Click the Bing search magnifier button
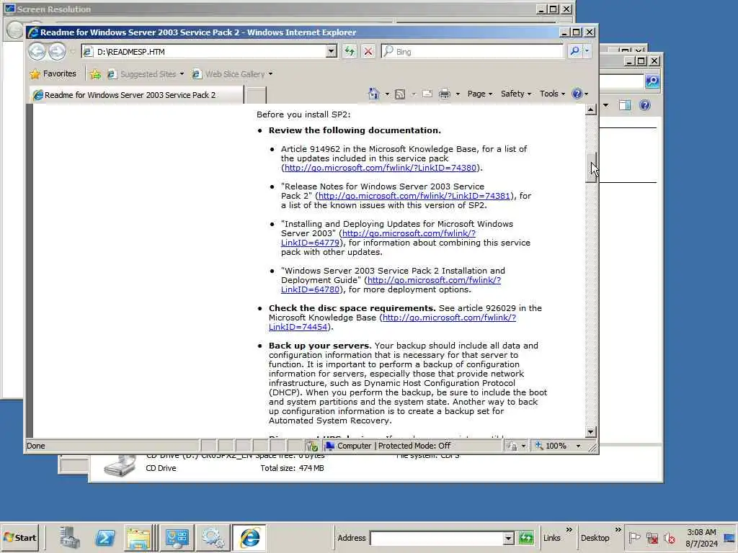The width and height of the screenshot is (738, 553). (x=574, y=51)
